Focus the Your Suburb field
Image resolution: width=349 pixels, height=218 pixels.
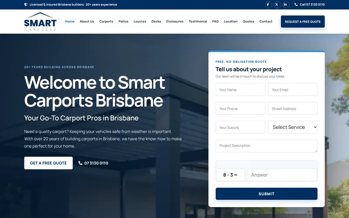pos(240,127)
